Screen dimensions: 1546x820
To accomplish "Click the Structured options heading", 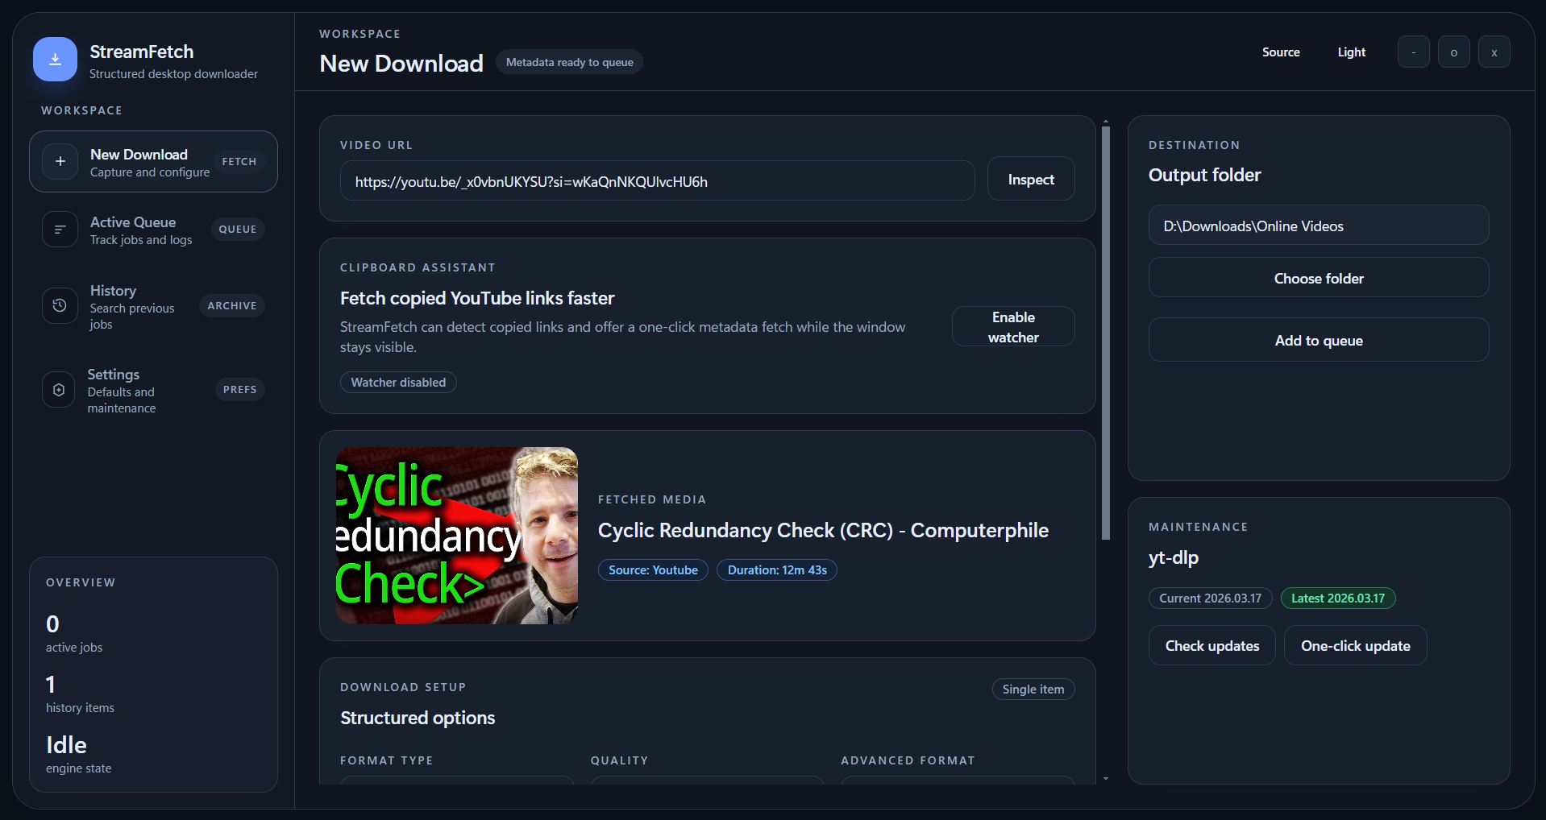I will point(418,718).
